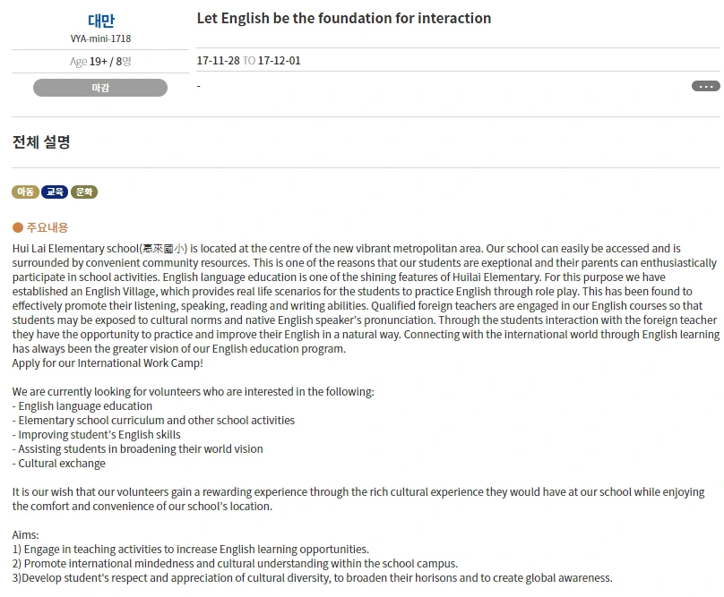This screenshot has width=724, height=597.
Task: Click the 전체 설명 section heading
Action: [x=41, y=142]
